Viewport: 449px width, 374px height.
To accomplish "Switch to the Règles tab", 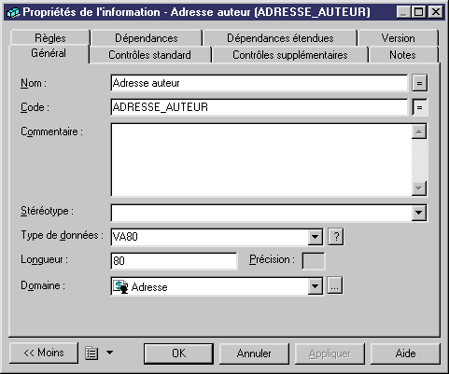I will tap(50, 37).
